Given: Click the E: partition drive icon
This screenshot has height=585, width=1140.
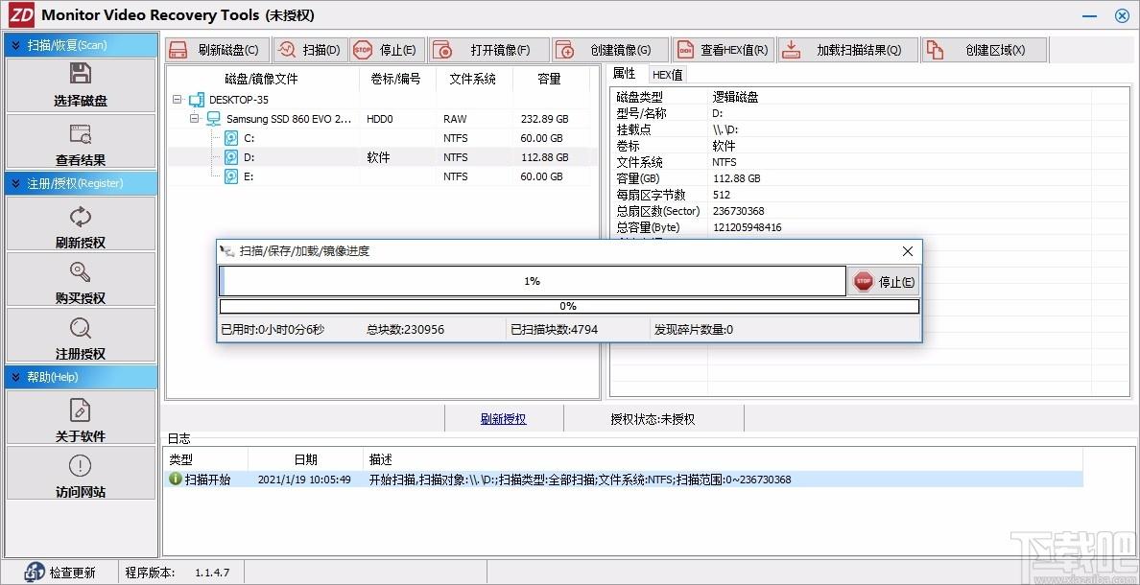Looking at the screenshot, I should point(231,175).
